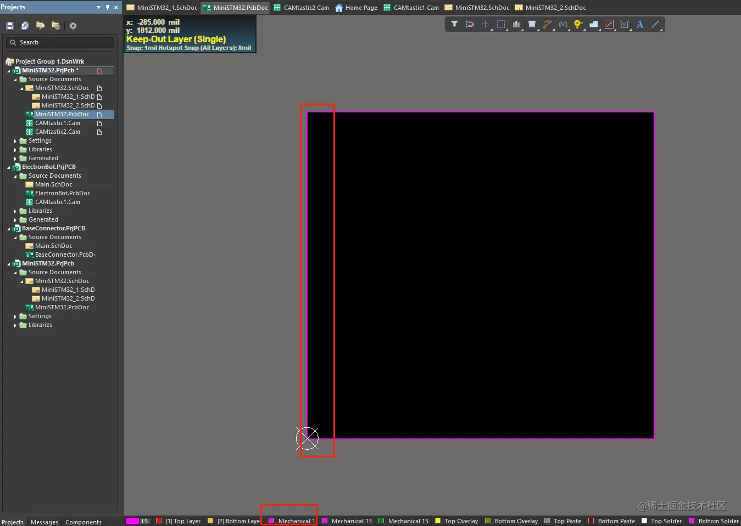Select the Move Objects crosshair tool

tap(485, 24)
